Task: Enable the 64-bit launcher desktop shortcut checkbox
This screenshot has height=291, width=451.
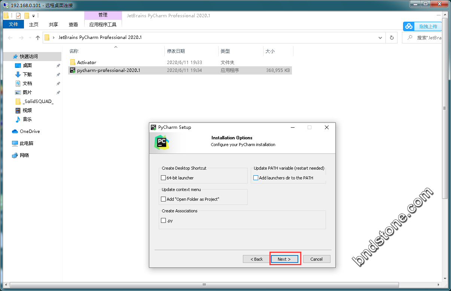Action: pos(164,178)
